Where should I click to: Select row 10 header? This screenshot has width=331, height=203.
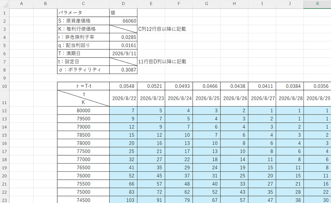[5, 86]
